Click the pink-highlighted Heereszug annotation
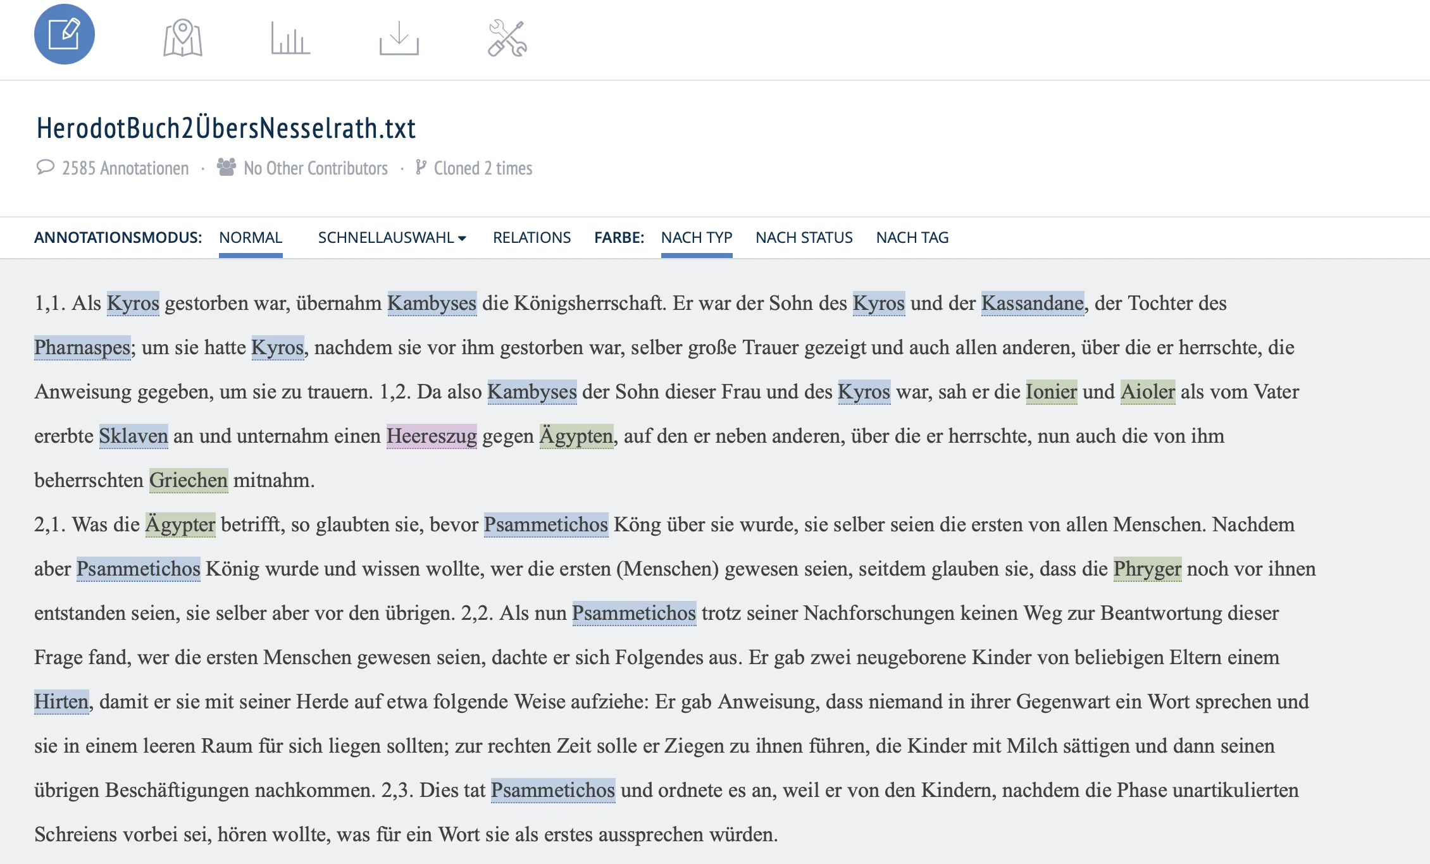The height and width of the screenshot is (864, 1430). coord(432,436)
